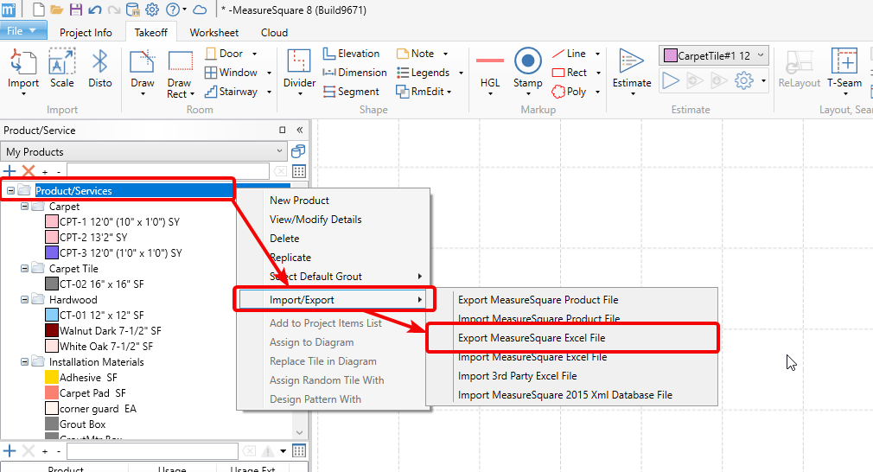Viewport: 873px width, 472px height.
Task: Select the HGL highlight tool
Action: pyautogui.click(x=490, y=72)
